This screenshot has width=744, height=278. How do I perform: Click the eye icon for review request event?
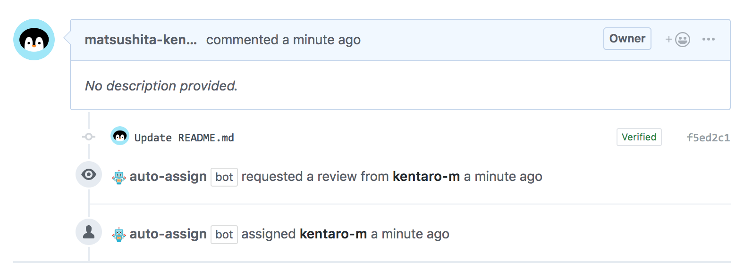click(x=89, y=174)
